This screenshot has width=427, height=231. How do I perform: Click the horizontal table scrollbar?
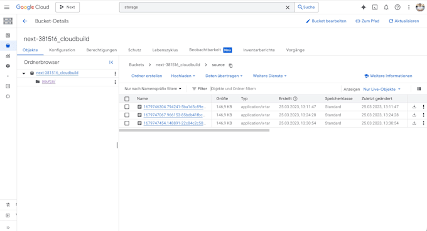coord(194,131)
